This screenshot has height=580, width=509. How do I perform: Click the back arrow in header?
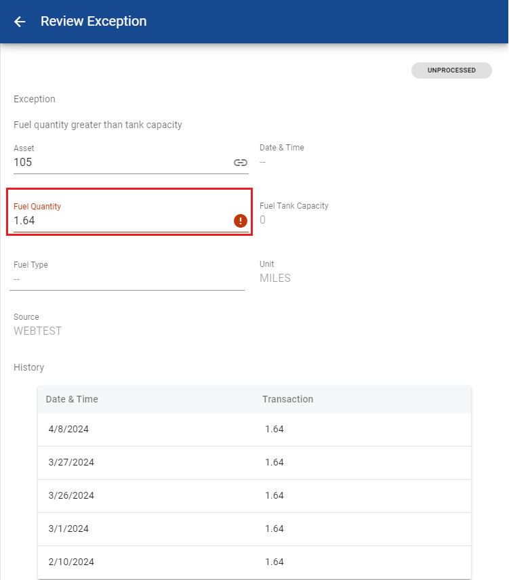[20, 22]
